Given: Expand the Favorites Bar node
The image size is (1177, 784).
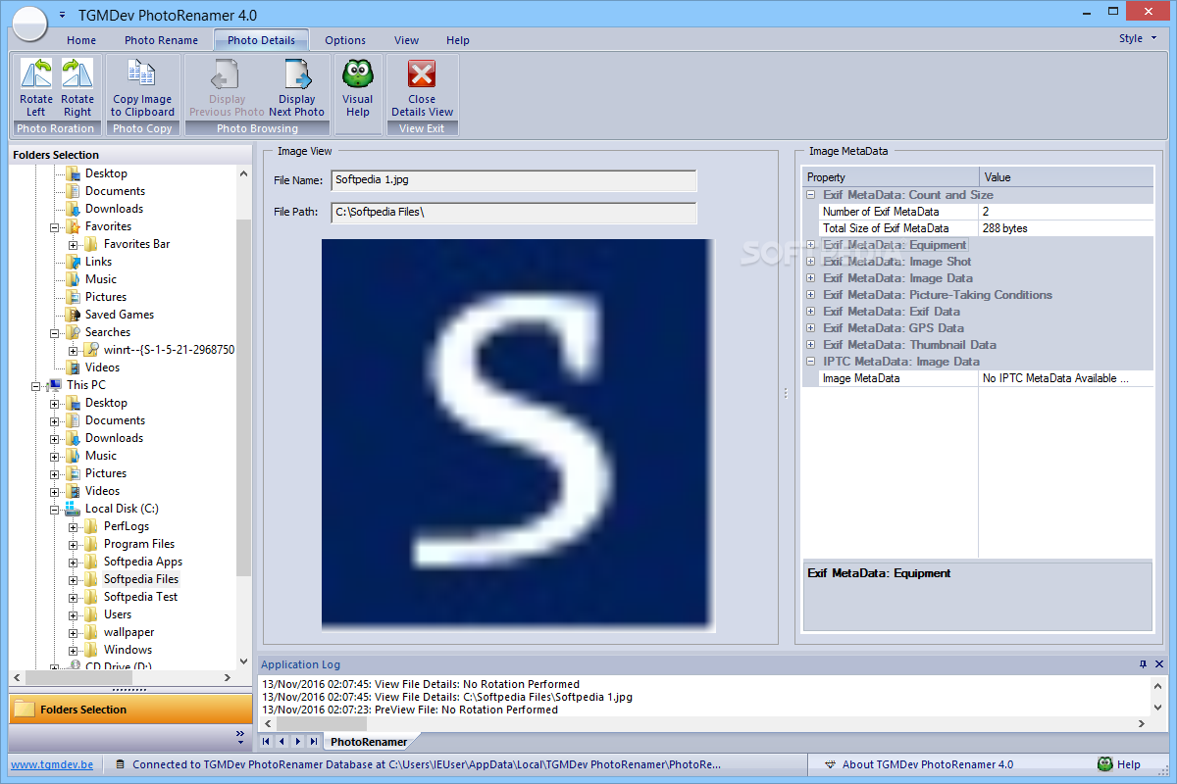Looking at the screenshot, I should (74, 244).
